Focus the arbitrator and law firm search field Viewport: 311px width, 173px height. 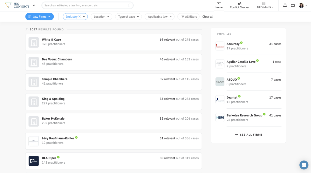87,5
